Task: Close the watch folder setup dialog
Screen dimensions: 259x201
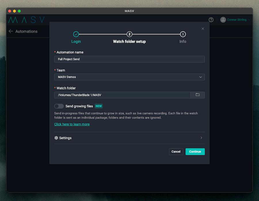Action: [203, 29]
